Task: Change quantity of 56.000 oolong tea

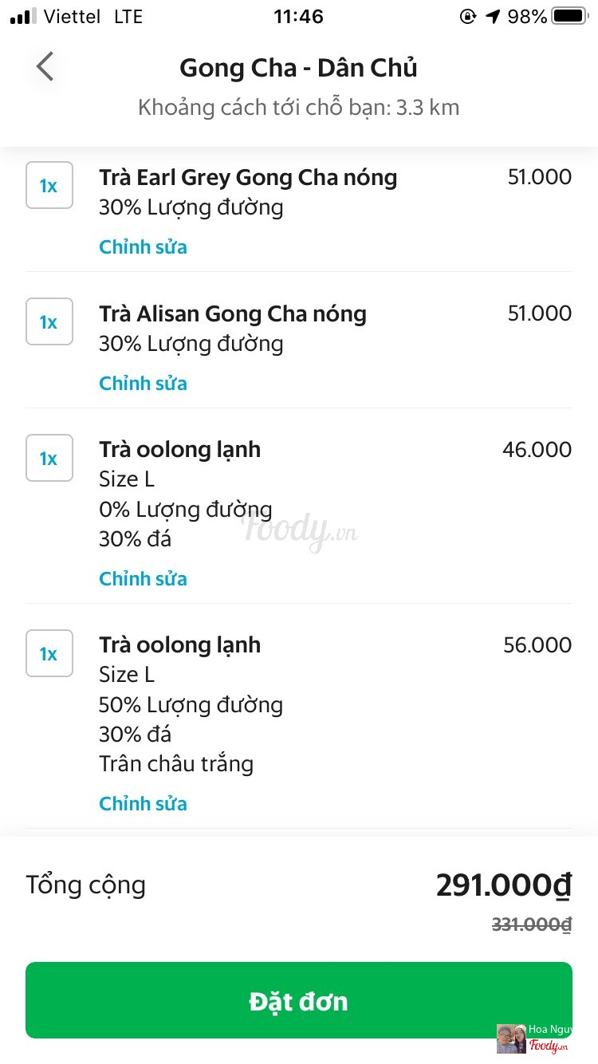Action: point(49,654)
